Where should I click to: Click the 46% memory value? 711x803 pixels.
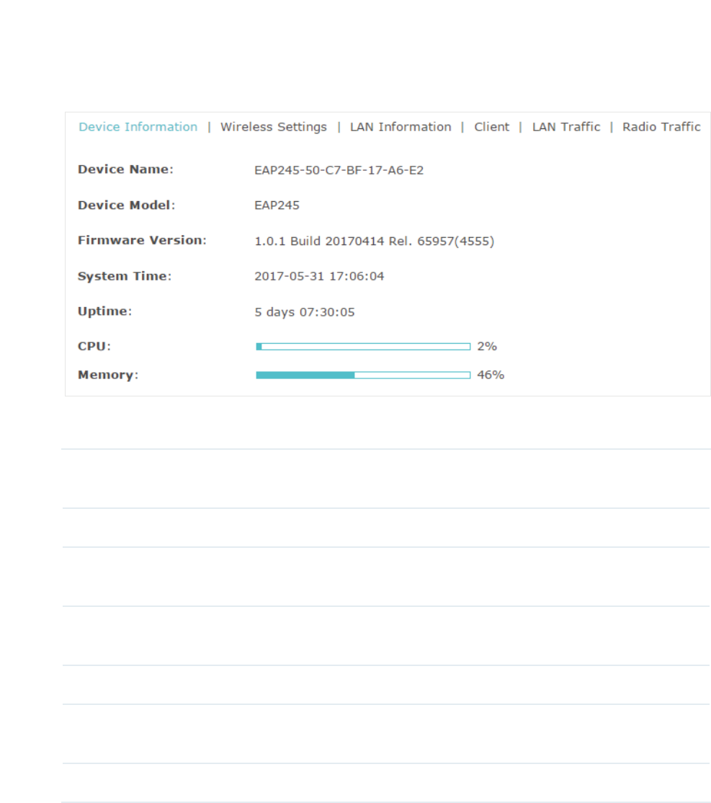coord(491,375)
